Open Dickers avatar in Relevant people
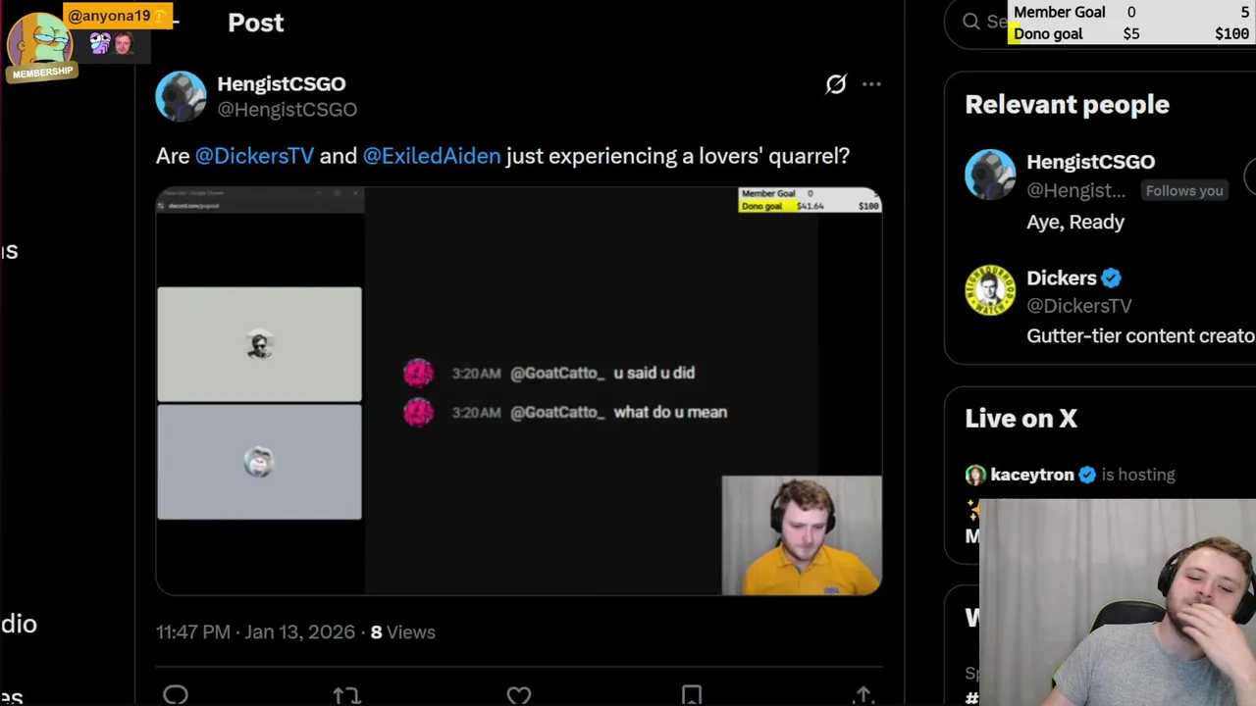 [990, 290]
